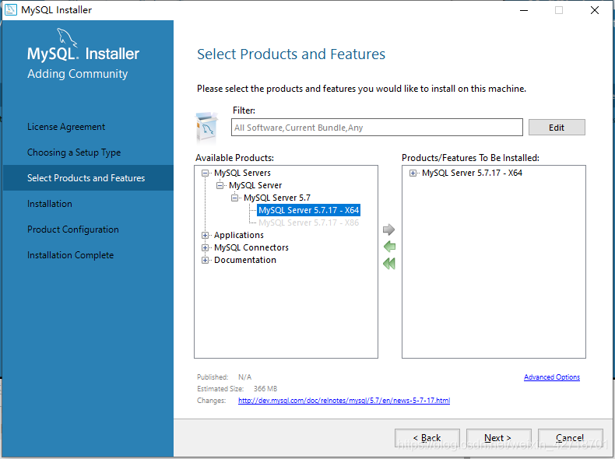Click the grey add-product right arrow
This screenshot has width=615, height=459.
[388, 229]
